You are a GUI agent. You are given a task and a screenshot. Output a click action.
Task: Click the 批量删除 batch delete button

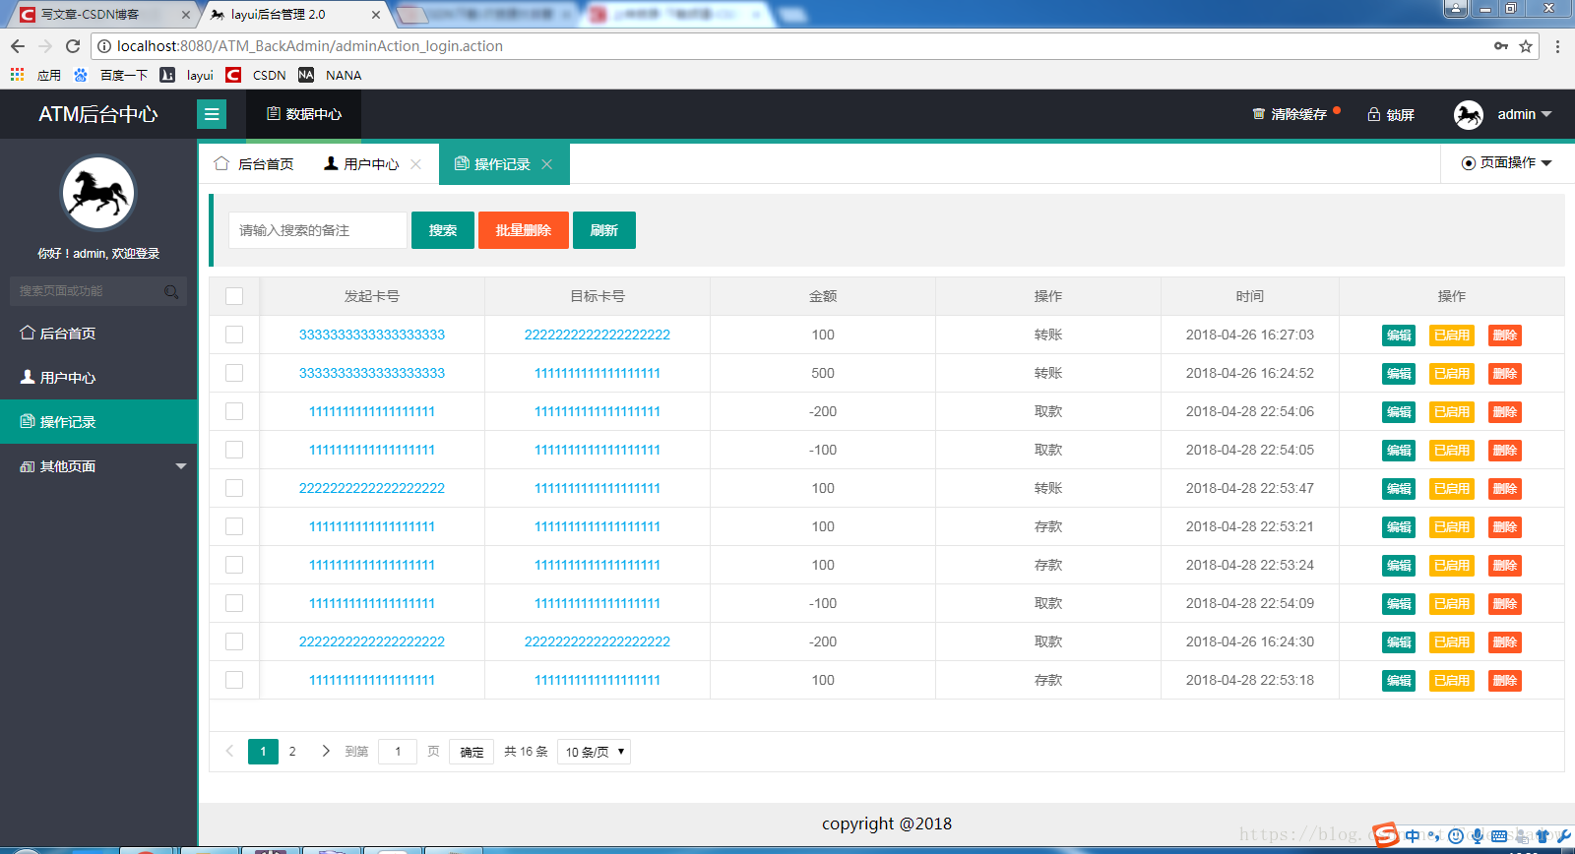tap(524, 230)
